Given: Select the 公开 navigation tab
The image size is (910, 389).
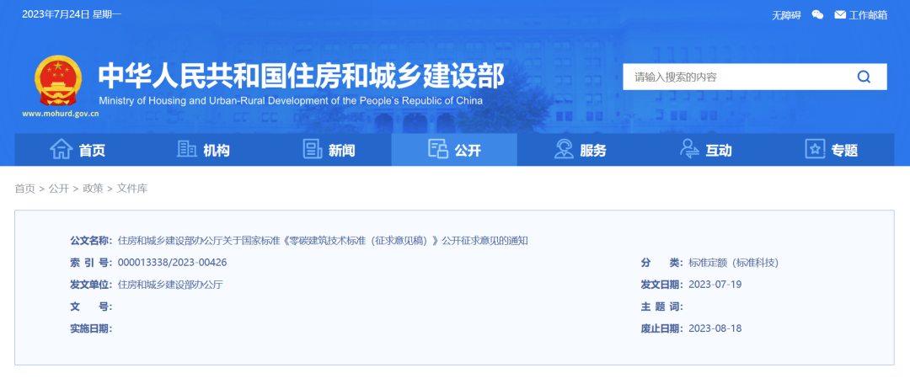Looking at the screenshot, I should pyautogui.click(x=454, y=150).
